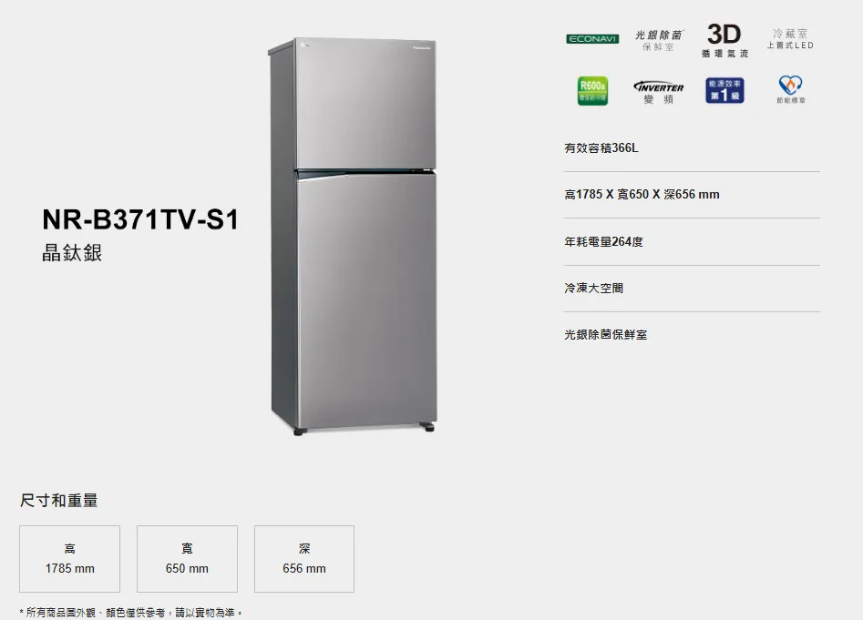The image size is (863, 620).
Task: Select the 光銀除菌保鮮室 feature row
Action: click(x=692, y=335)
